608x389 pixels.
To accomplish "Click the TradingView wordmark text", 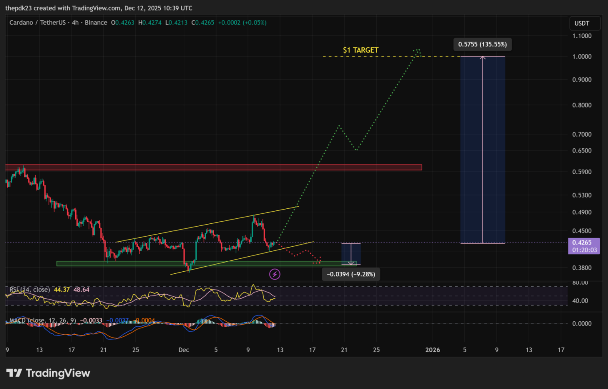I will pos(58,373).
